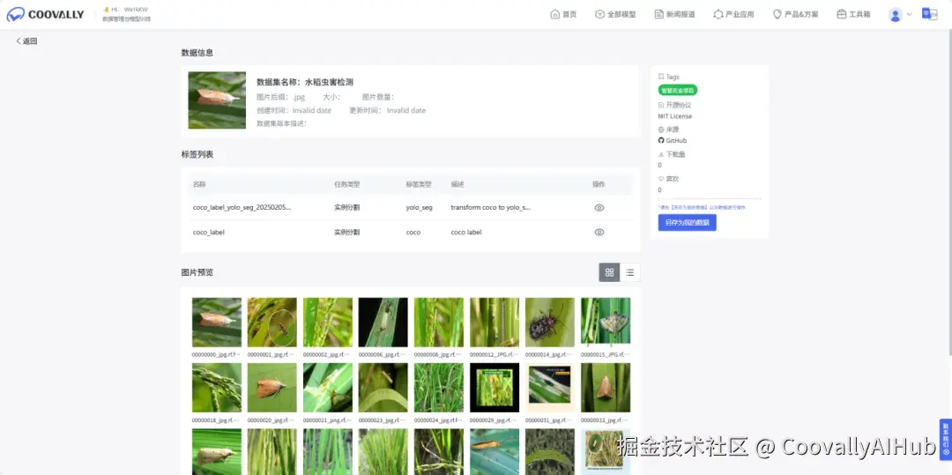952x475 pixels.
Task: Click the download icon beside 下载量
Action: 661,154
